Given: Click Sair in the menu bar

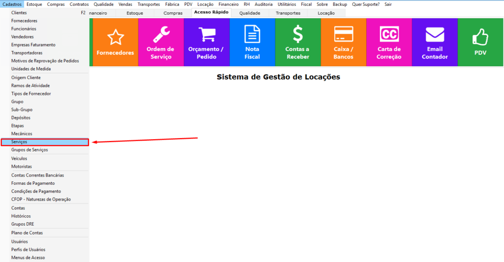Looking at the screenshot, I should [388, 4].
